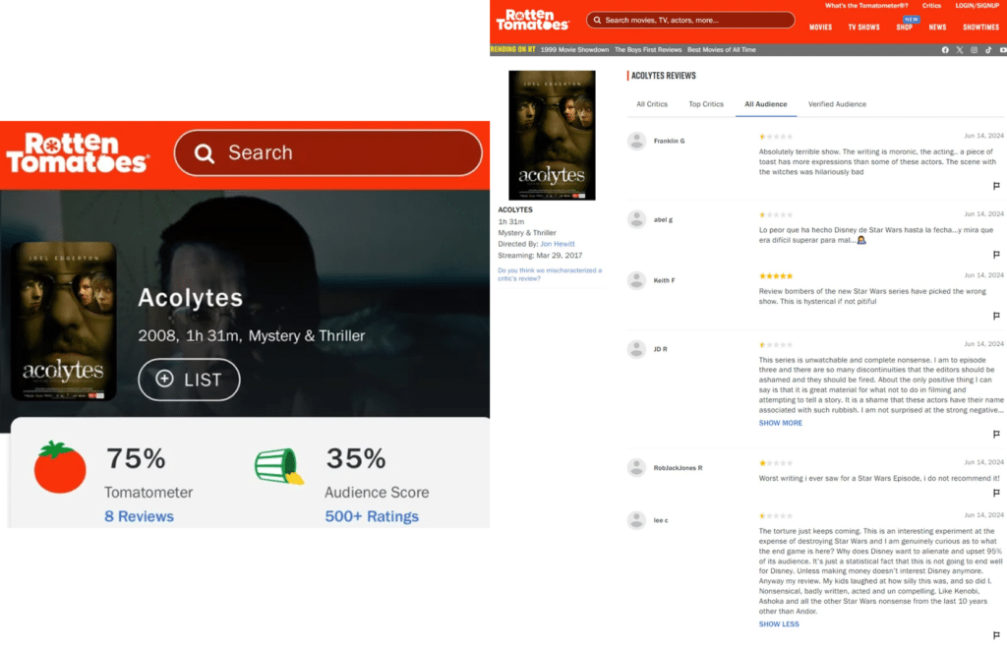Click 'Do you think we mischaracterized a critic's review?'
The image size is (1007, 649).
coord(550,274)
